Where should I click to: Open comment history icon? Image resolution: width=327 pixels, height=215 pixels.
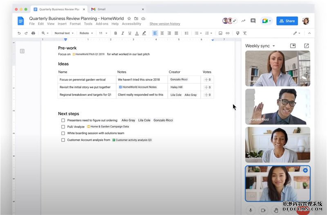[253, 21]
